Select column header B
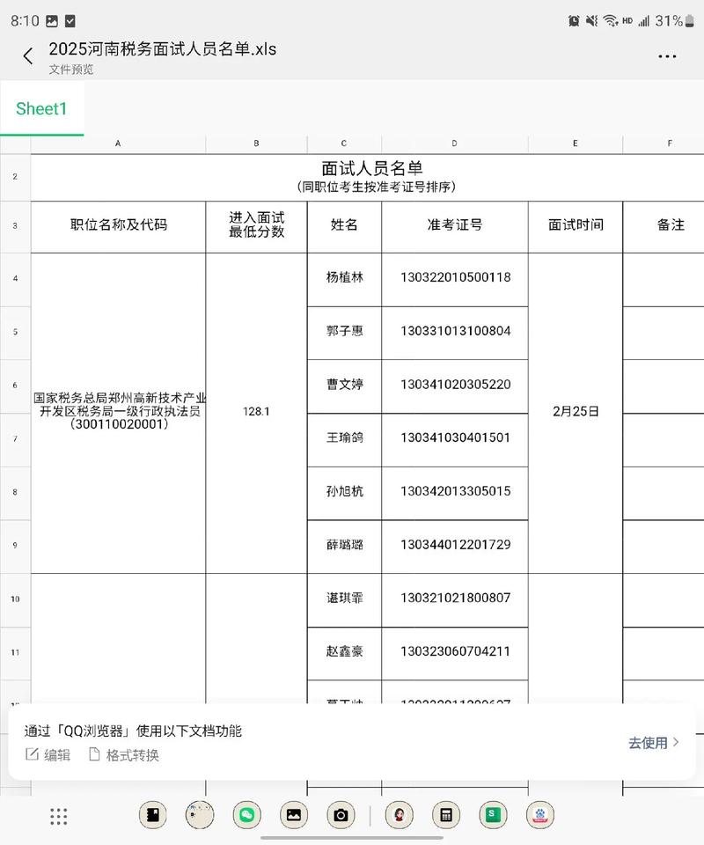704x845 pixels. point(255,143)
